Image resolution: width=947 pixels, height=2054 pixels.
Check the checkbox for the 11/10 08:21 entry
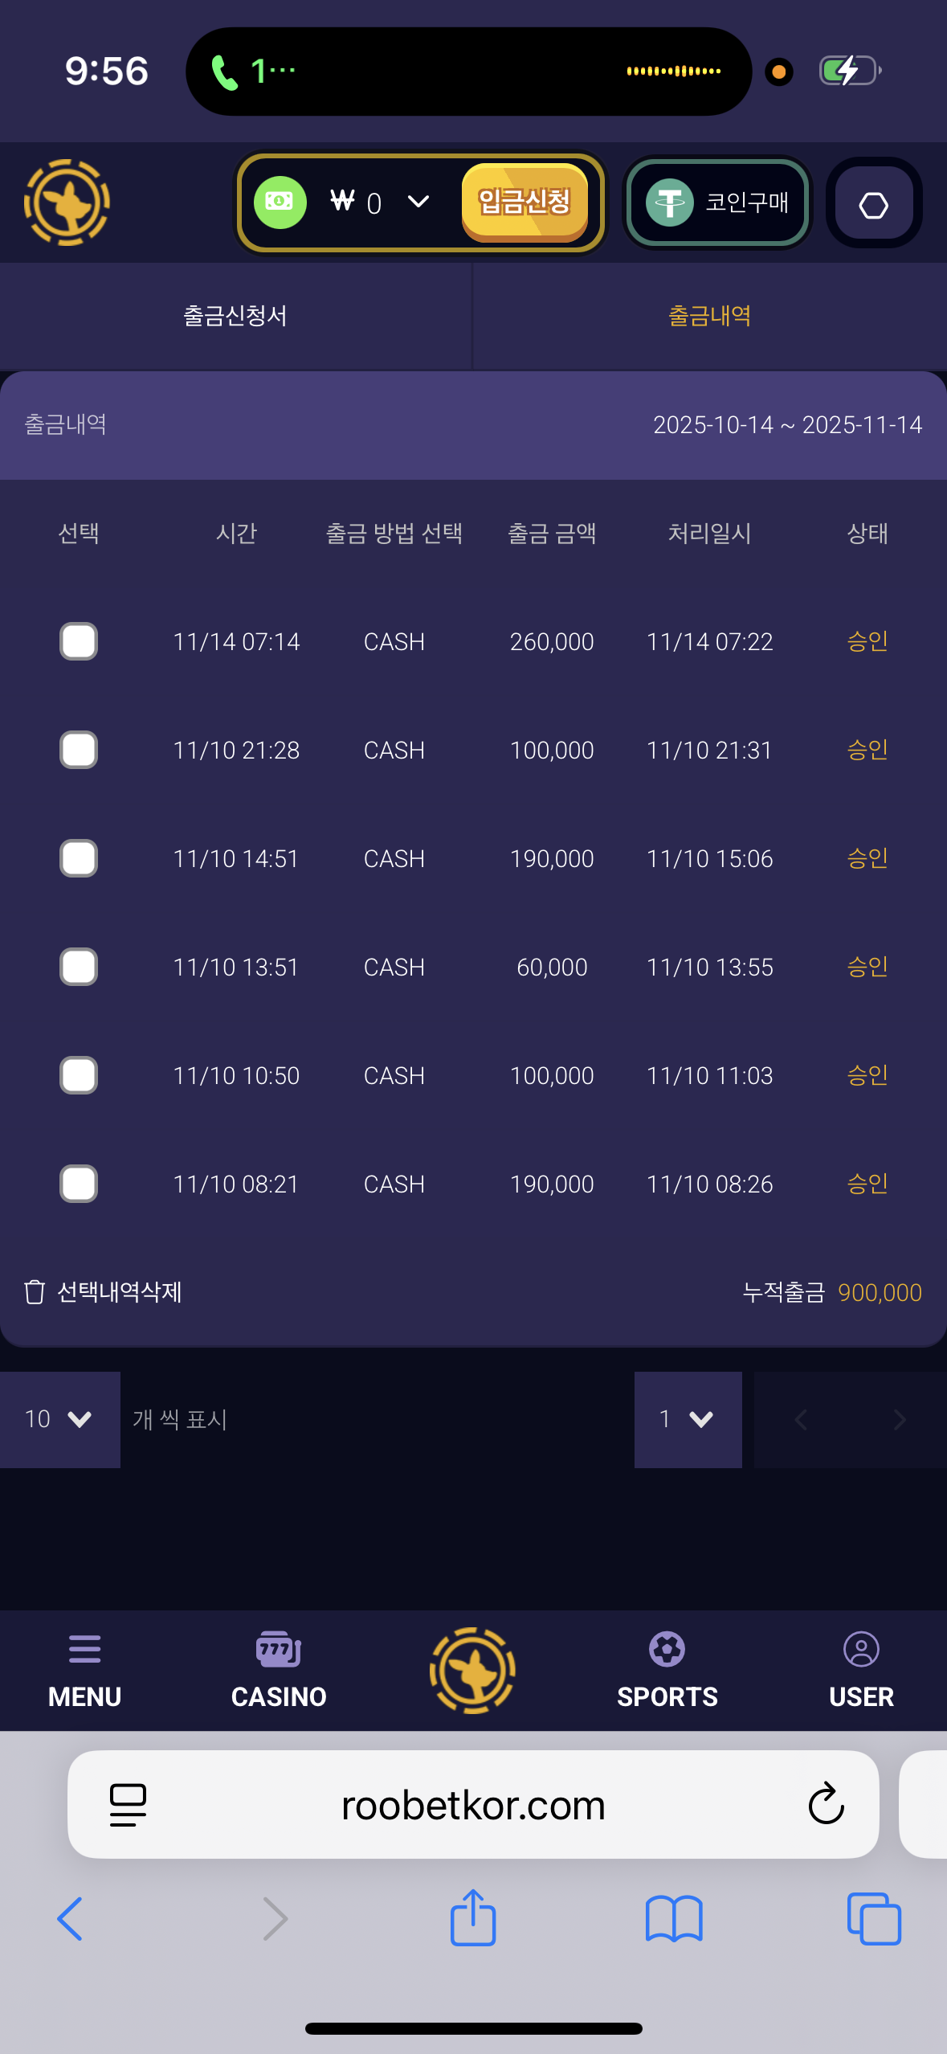point(78,1184)
